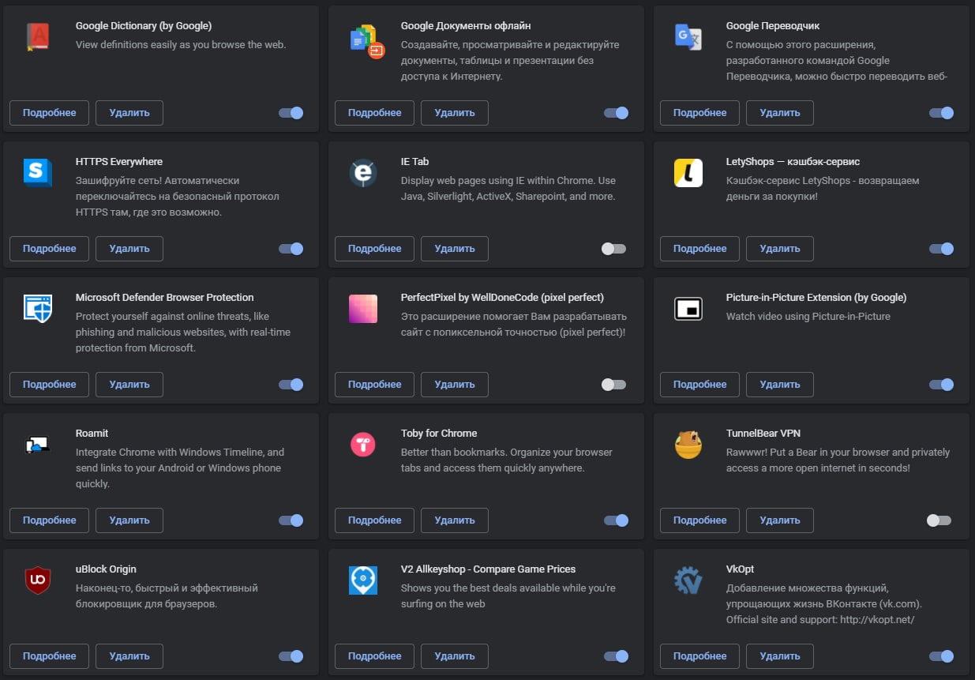Disable the LetyShops extension toggle
Screen dimensions: 975x680
point(942,249)
